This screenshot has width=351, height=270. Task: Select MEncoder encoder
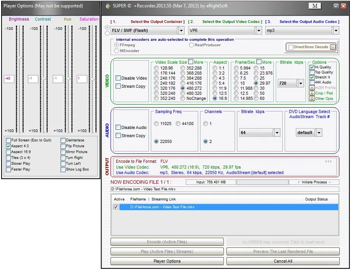coord(116,51)
